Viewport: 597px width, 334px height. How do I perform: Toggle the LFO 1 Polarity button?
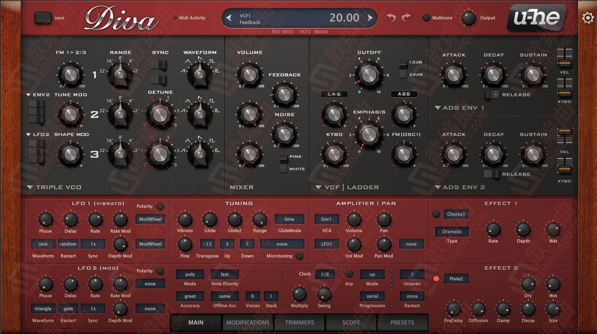(x=160, y=206)
